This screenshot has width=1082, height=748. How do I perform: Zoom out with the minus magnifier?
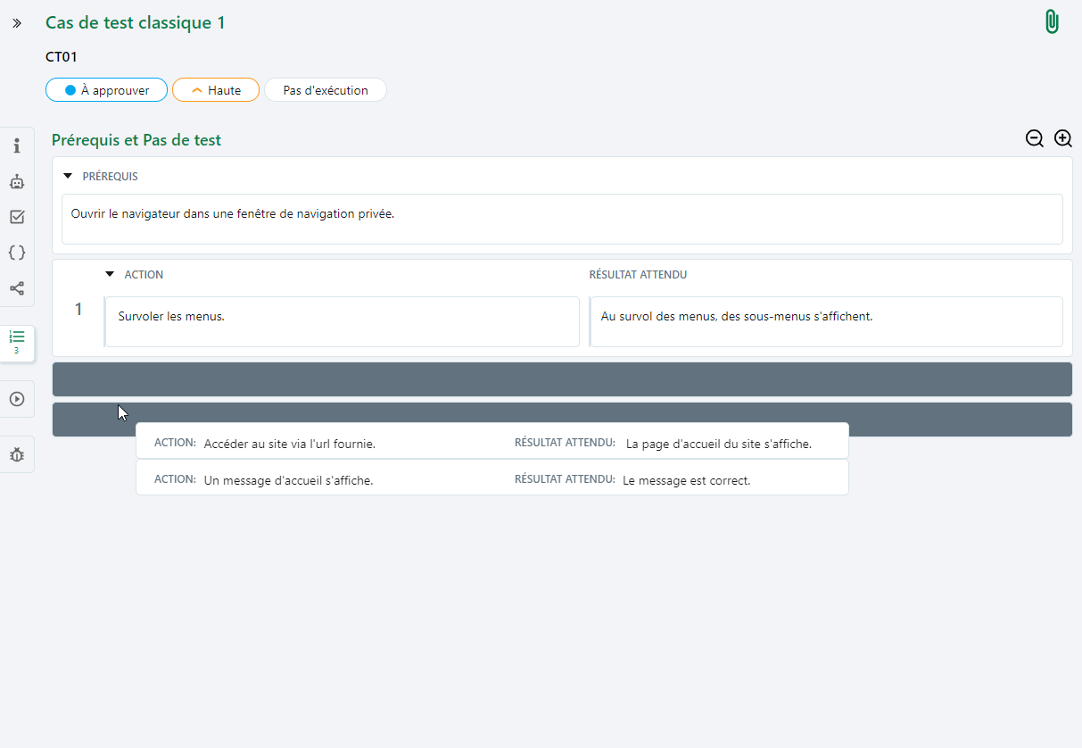(1035, 138)
